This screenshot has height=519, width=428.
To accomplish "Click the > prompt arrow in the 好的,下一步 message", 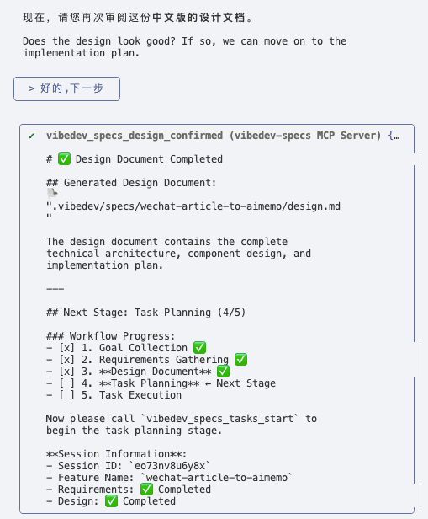I will pyautogui.click(x=31, y=88).
